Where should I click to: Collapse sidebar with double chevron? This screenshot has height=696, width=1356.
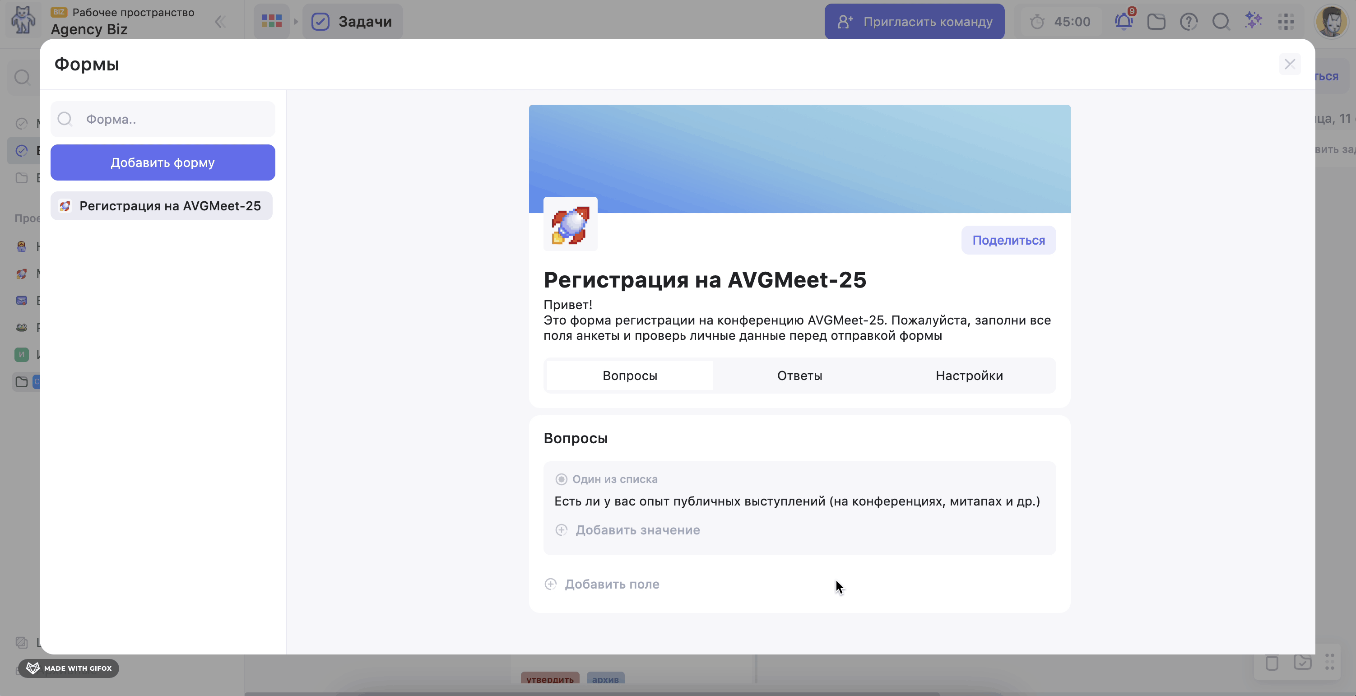(220, 22)
